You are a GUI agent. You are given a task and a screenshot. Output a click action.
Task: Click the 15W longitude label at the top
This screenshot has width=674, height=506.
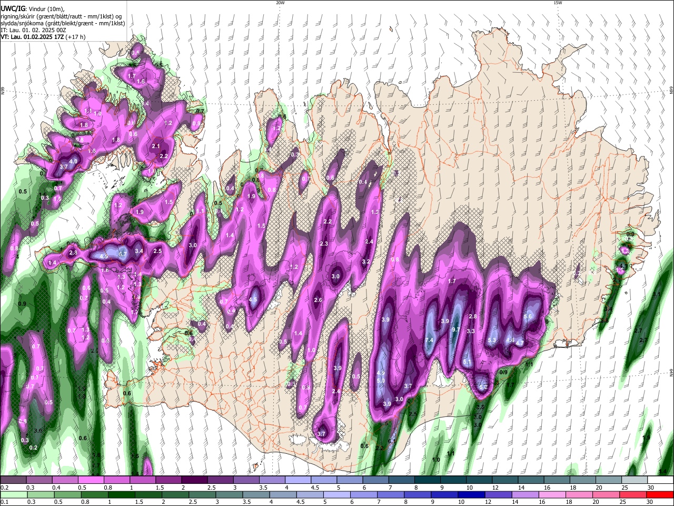click(558, 3)
